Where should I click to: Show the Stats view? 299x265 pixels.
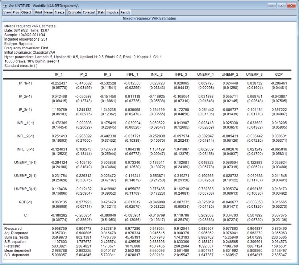click(101, 12)
